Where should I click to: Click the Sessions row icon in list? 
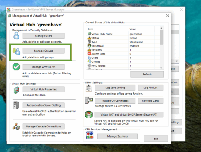pos(89,50)
